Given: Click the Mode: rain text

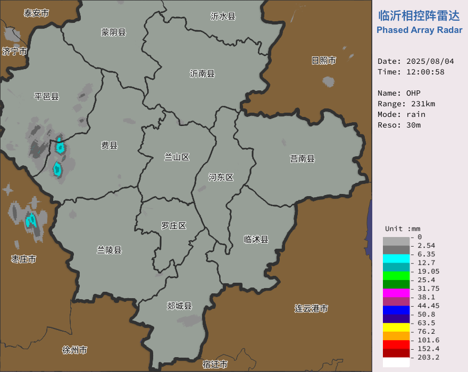Looking at the screenshot, I should 402,115.
